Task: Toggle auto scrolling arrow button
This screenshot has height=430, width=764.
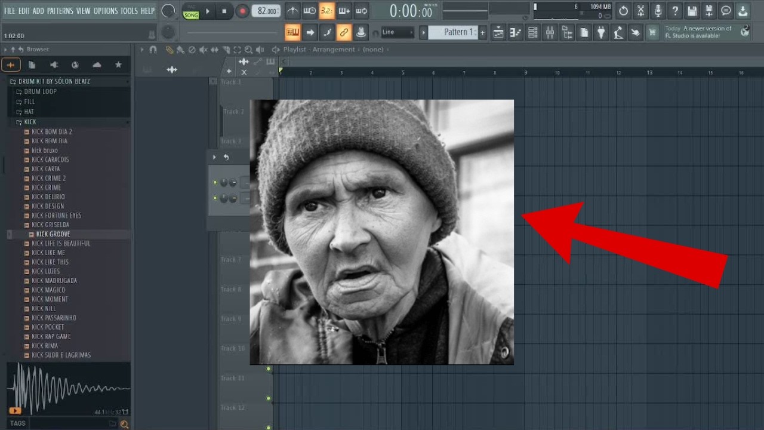Action: (x=310, y=32)
